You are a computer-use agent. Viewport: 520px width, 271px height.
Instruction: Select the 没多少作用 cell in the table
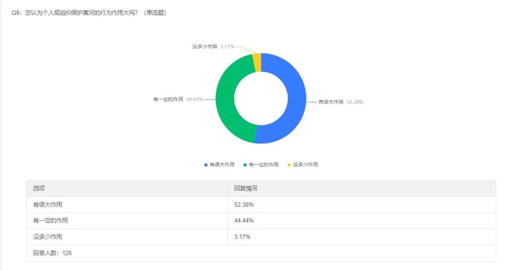coord(48,237)
